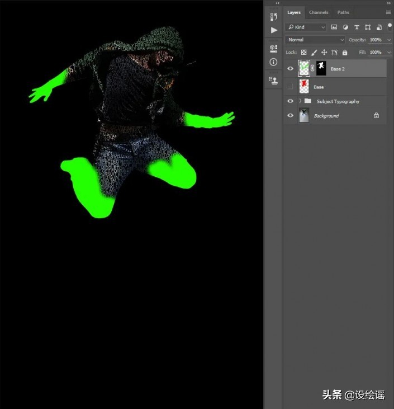Open the Opacity slider dropdown arrow
The width and height of the screenshot is (394, 409).
pyautogui.click(x=389, y=40)
